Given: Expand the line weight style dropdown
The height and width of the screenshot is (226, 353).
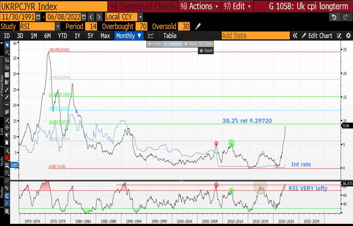Looking at the screenshot, I should [7, 165].
